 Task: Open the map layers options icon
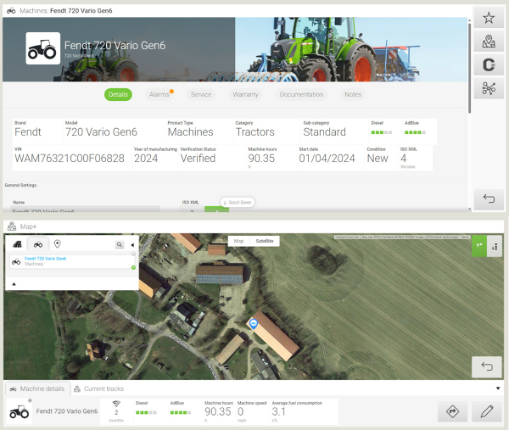coord(495,247)
